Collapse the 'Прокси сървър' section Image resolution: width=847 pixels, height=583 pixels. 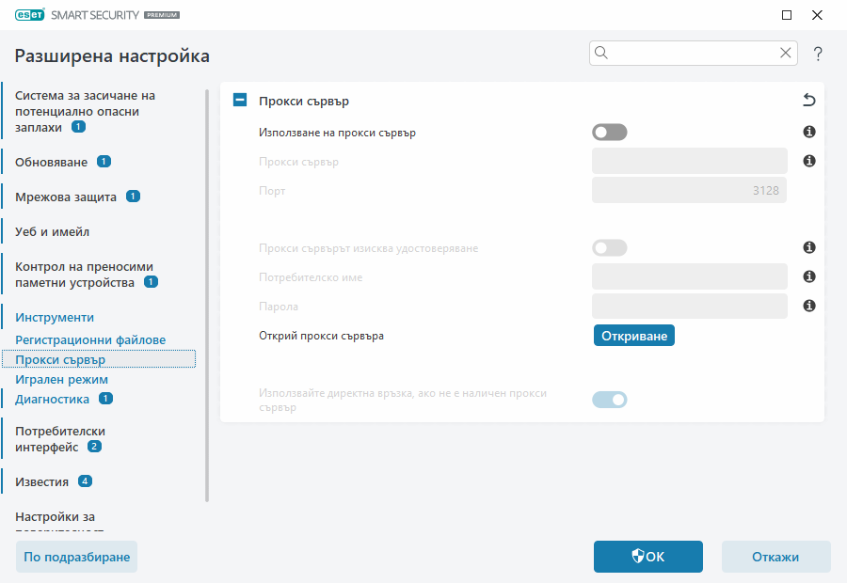(x=239, y=100)
